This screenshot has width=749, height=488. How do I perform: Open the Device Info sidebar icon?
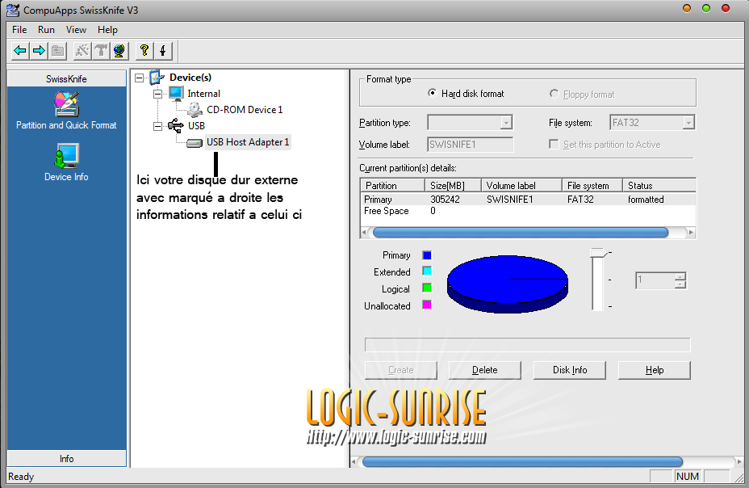pos(66,156)
